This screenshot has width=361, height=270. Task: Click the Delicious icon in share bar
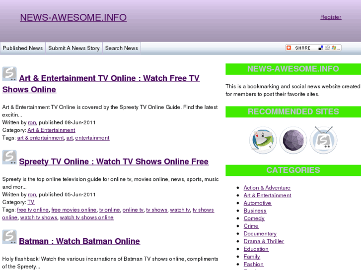(x=321, y=48)
